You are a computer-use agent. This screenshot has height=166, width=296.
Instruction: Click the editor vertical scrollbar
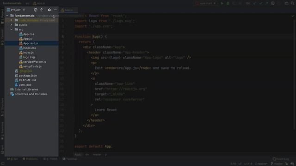pyautogui.click(x=295, y=75)
